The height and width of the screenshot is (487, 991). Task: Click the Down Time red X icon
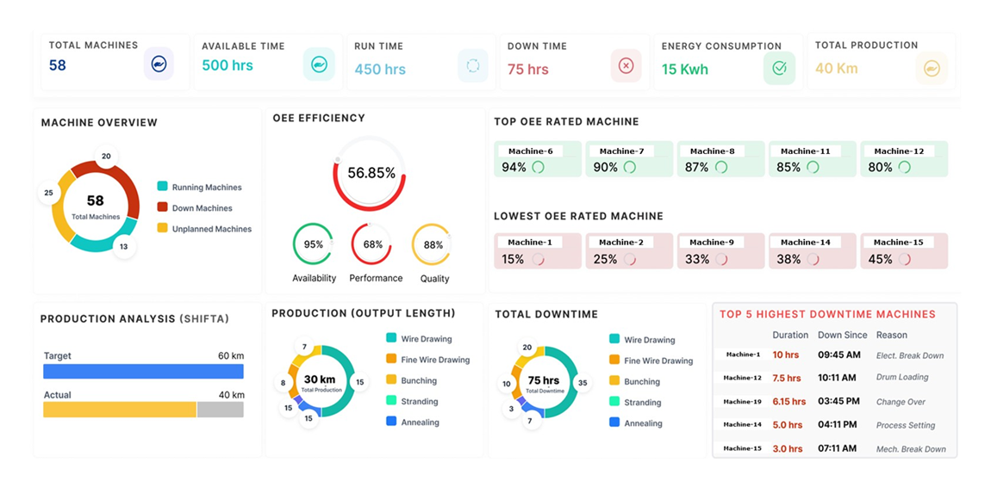[x=626, y=66]
